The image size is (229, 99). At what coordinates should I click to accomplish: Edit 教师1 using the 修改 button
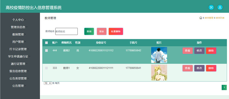click(x=199, y=68)
